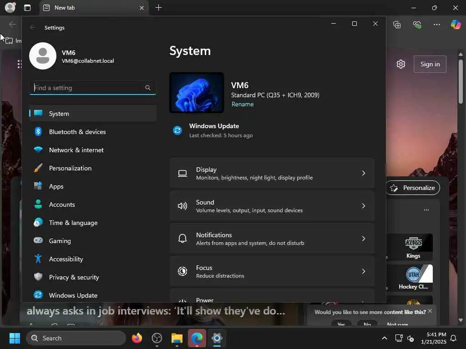Show hidden system tray icons
Image resolution: width=466 pixels, height=349 pixels.
coord(384,338)
